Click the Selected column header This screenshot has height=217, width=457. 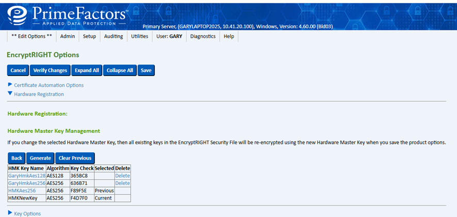coord(104,168)
